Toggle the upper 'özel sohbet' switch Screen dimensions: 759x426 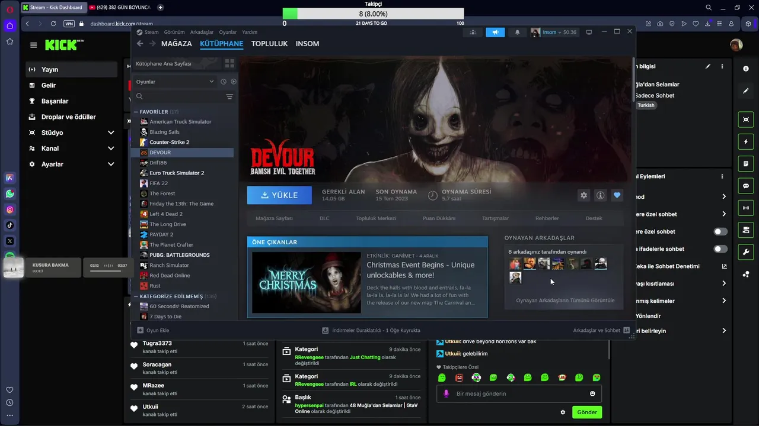pos(720,231)
